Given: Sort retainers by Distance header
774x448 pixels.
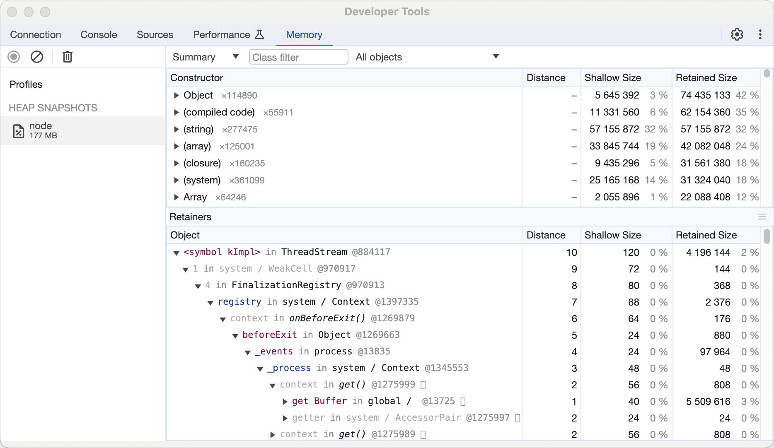Looking at the screenshot, I should (552, 235).
